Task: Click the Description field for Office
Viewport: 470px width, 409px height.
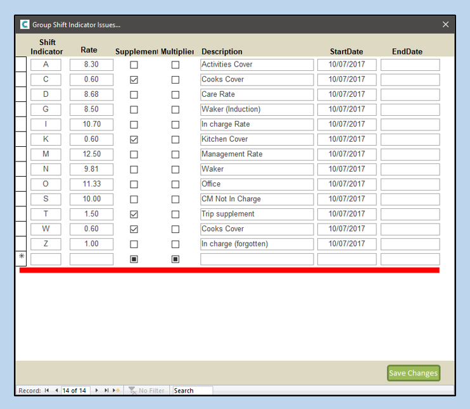Action: [x=257, y=184]
